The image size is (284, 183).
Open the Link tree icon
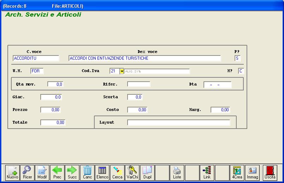207,173
